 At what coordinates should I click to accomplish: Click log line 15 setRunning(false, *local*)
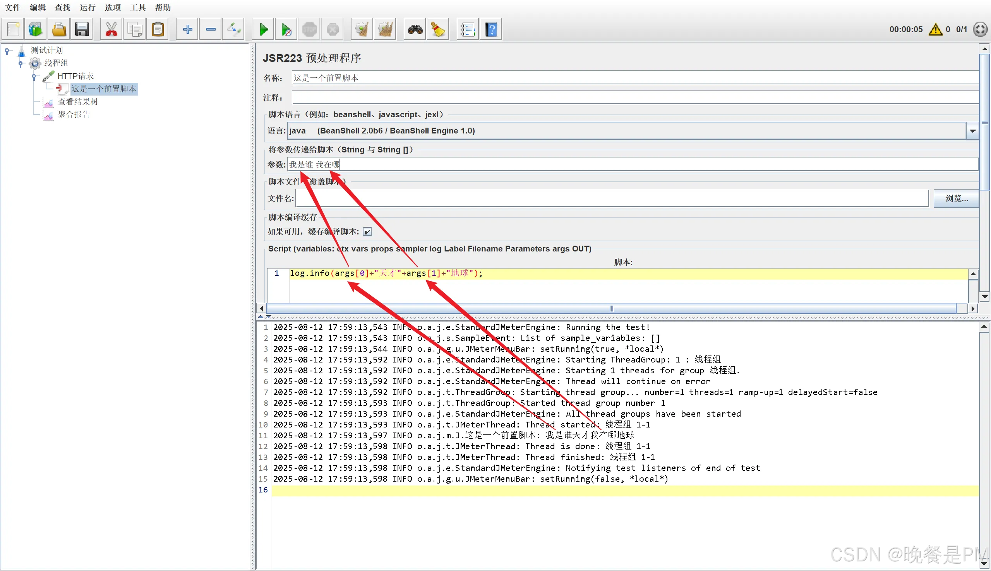click(x=470, y=479)
